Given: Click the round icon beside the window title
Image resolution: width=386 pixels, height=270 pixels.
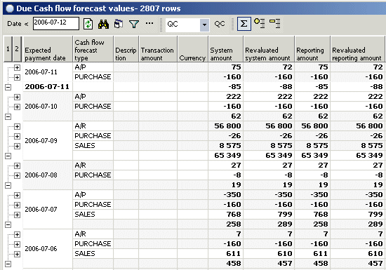Looking at the screenshot, I should tap(10, 8).
